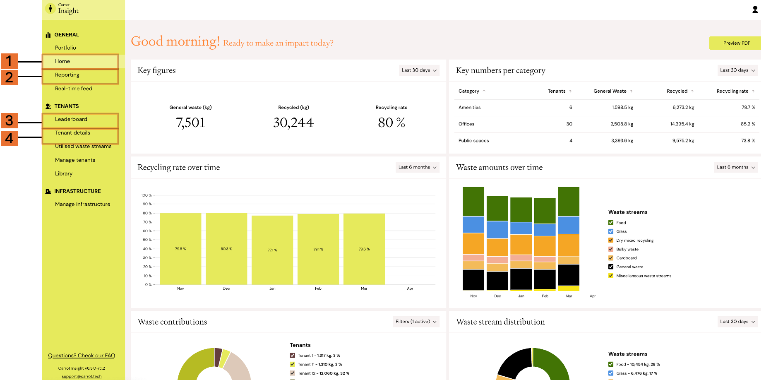Open the user profile icon
The width and height of the screenshot is (771, 380).
coord(755,10)
